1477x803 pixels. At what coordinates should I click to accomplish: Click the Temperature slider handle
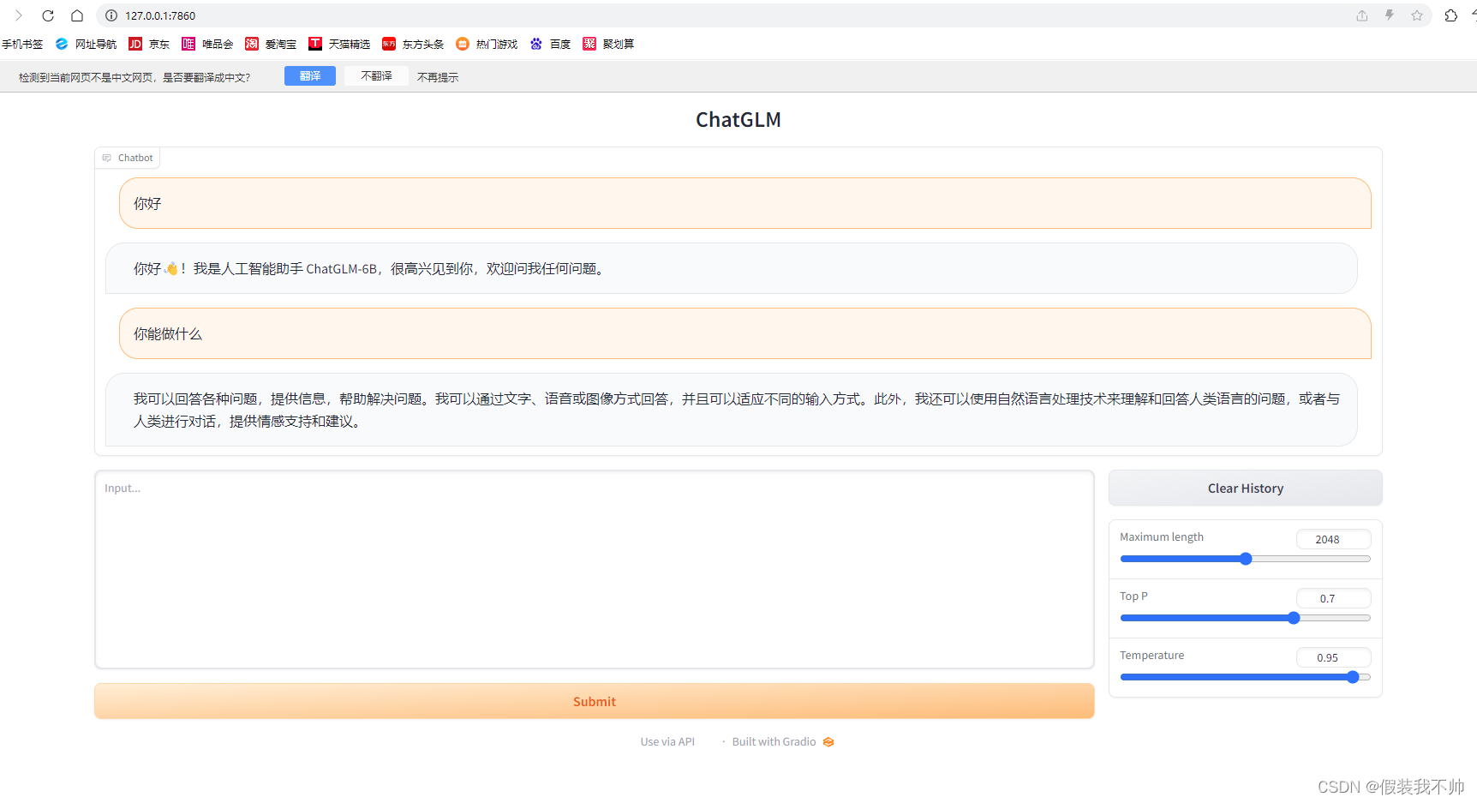pyautogui.click(x=1353, y=677)
